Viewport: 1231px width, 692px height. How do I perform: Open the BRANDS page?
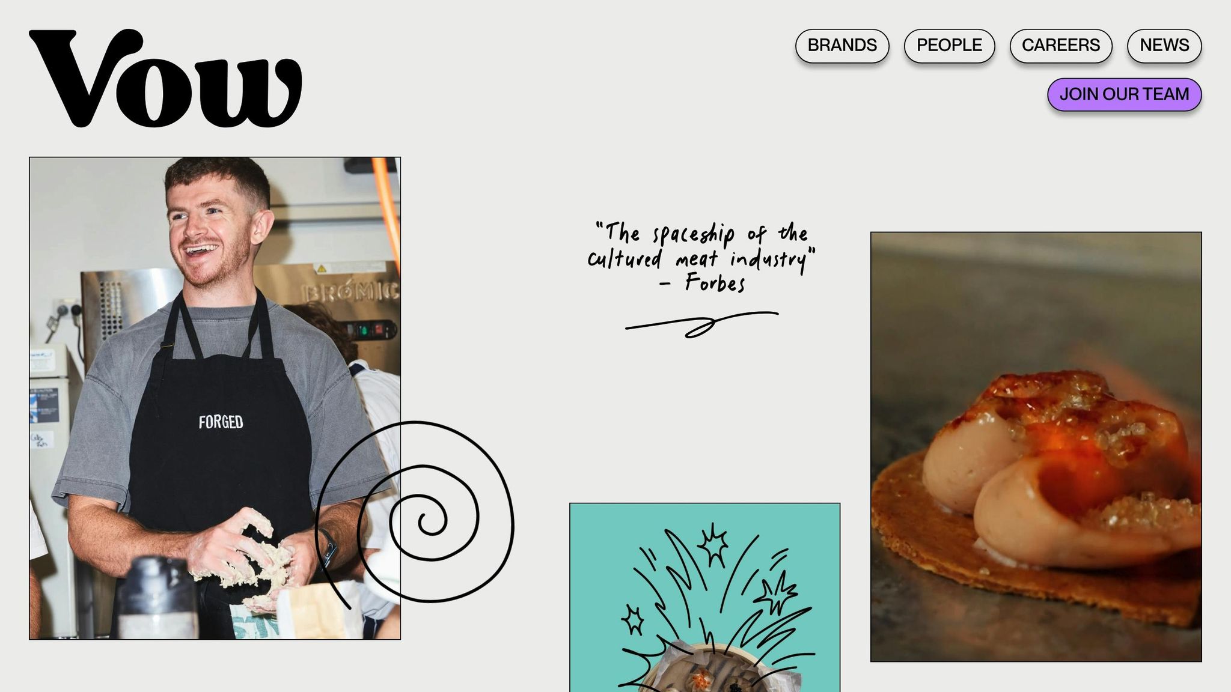pos(842,46)
